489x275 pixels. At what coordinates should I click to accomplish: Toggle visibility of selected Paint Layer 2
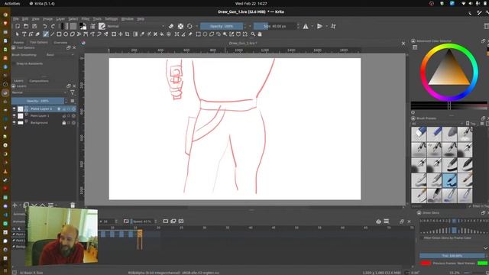(x=14, y=108)
